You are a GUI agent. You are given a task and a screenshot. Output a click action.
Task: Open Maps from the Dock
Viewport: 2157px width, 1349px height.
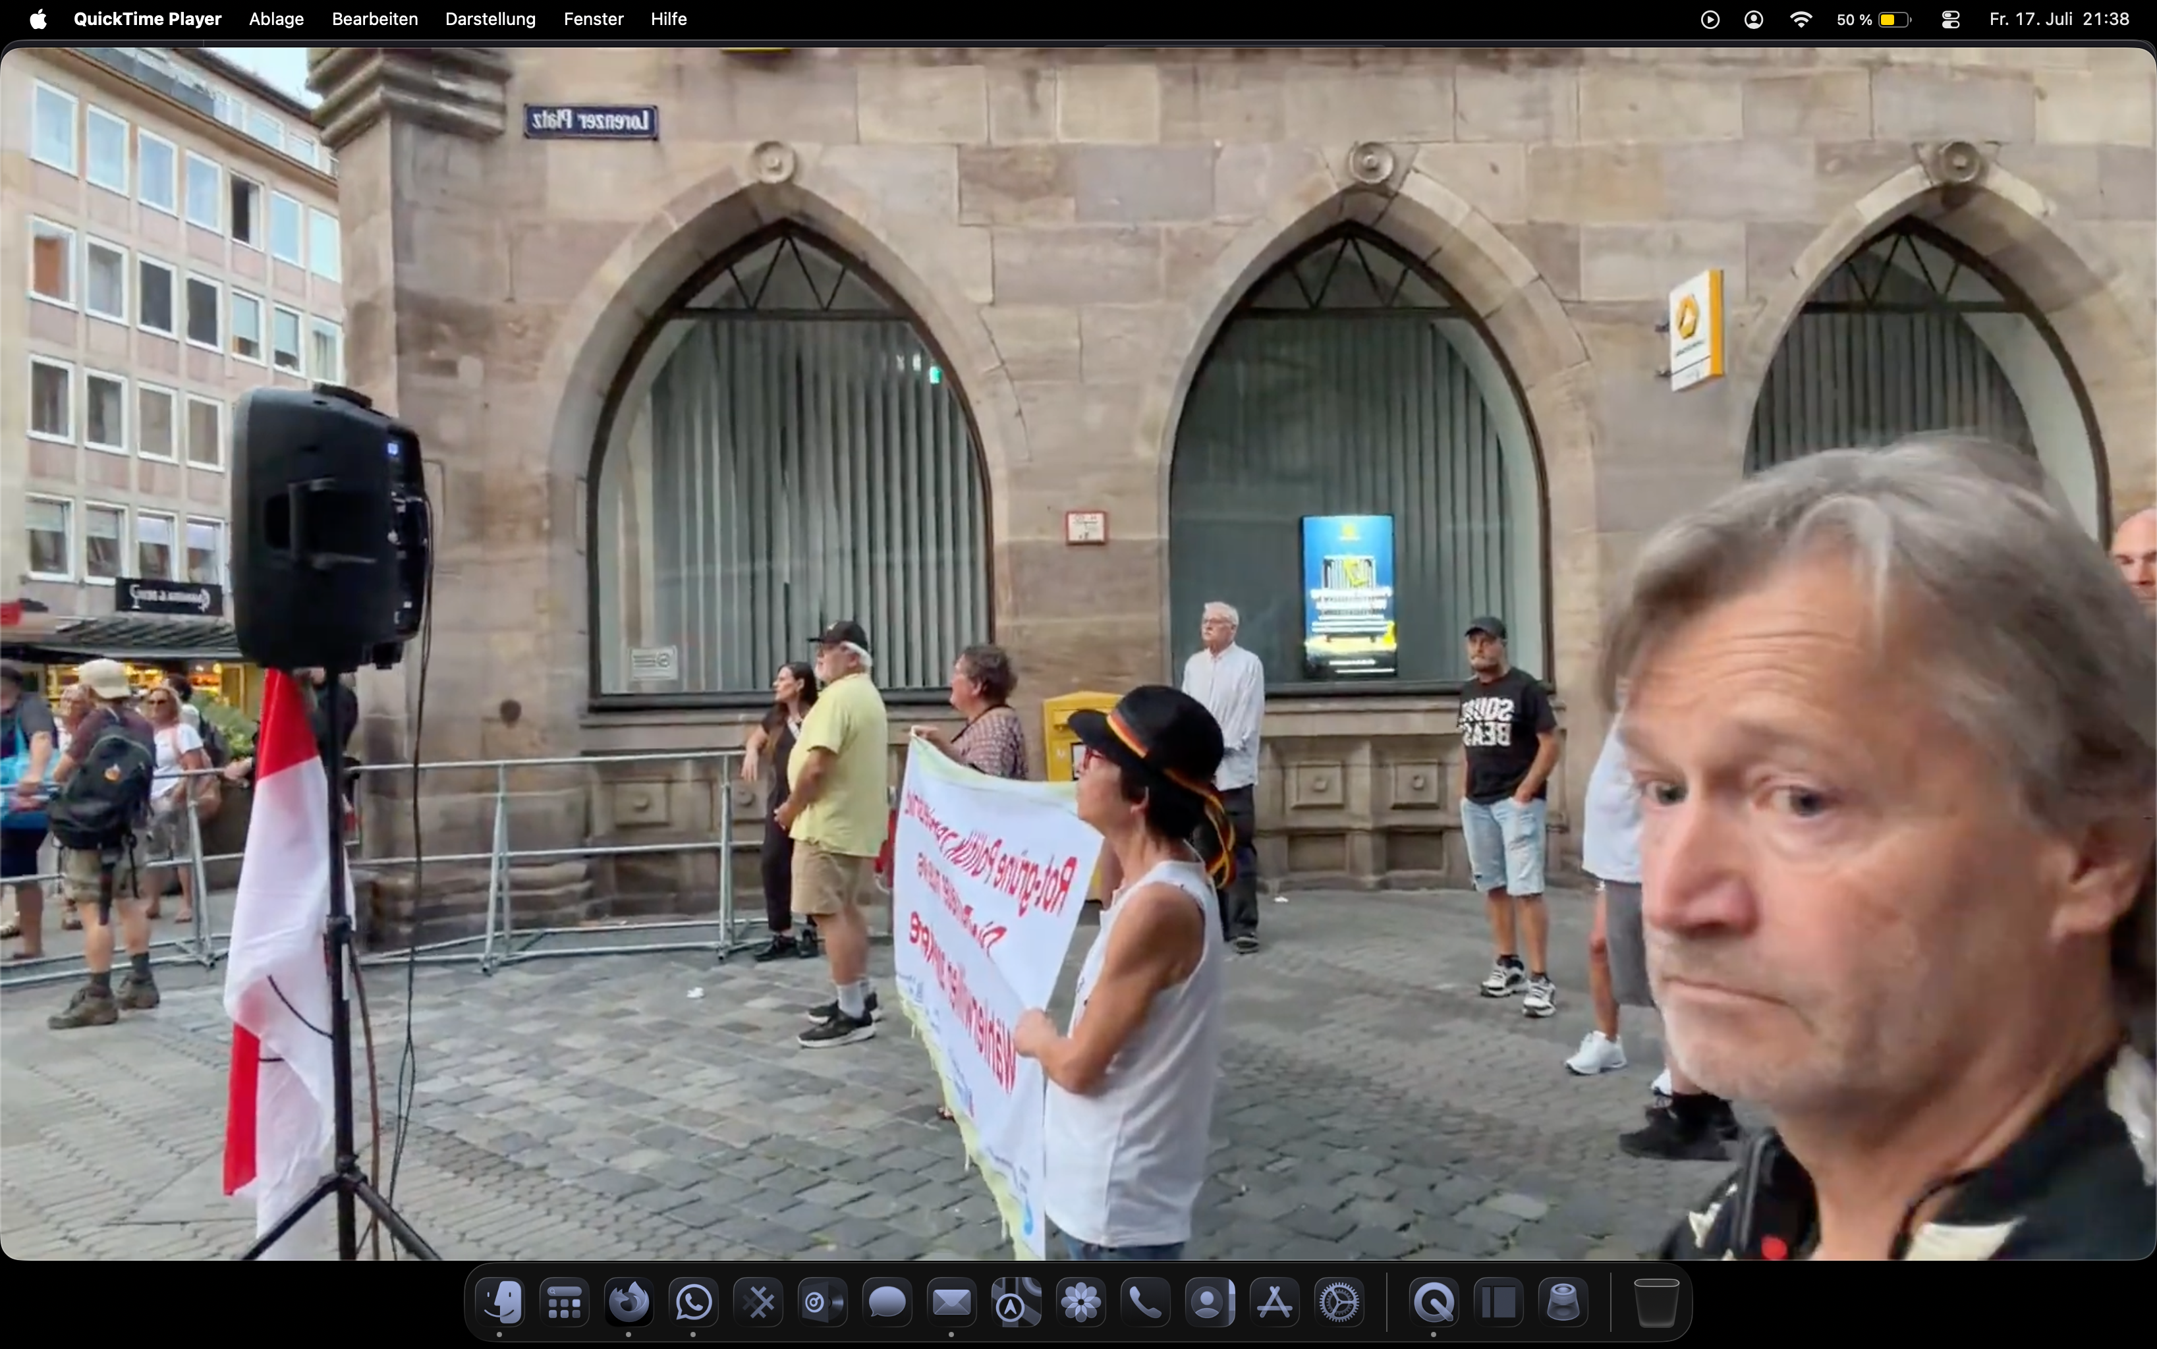coord(1017,1303)
